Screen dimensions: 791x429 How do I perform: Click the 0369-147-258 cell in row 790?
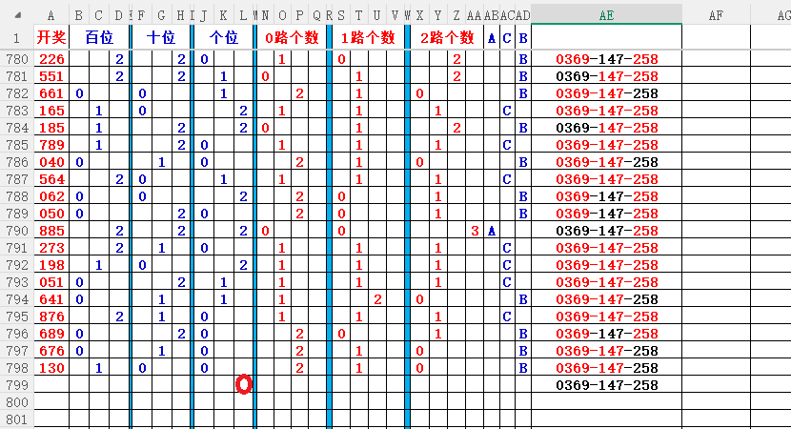click(606, 231)
